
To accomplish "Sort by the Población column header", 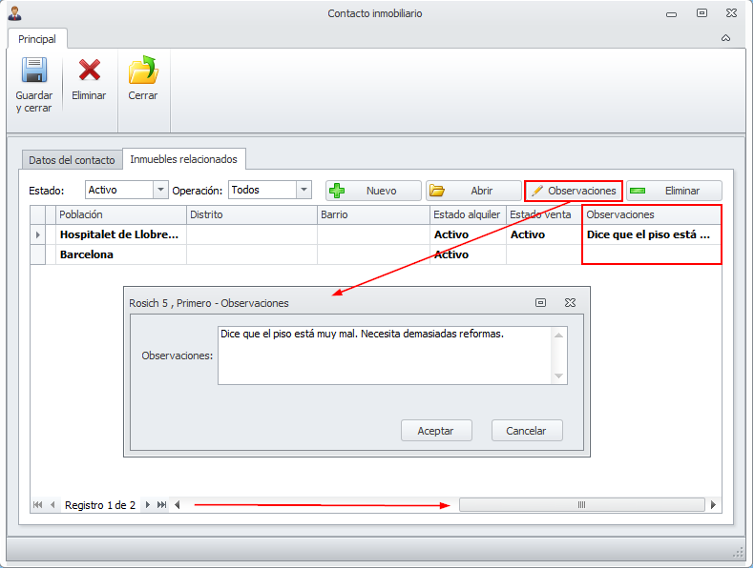I will pyautogui.click(x=121, y=214).
